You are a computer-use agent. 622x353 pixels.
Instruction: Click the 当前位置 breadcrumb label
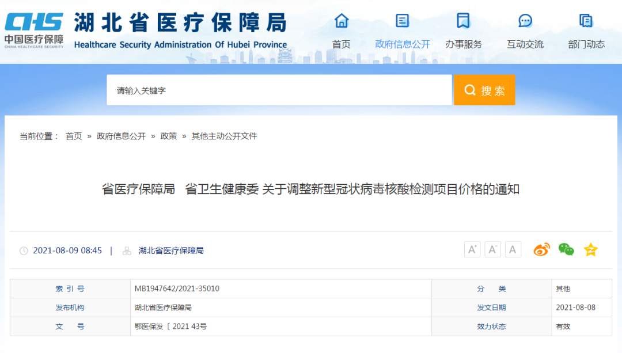click(39, 136)
